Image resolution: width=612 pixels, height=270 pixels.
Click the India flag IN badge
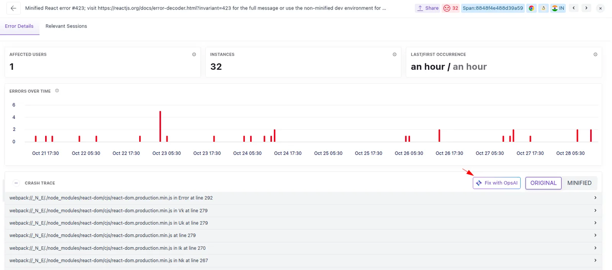coord(558,8)
